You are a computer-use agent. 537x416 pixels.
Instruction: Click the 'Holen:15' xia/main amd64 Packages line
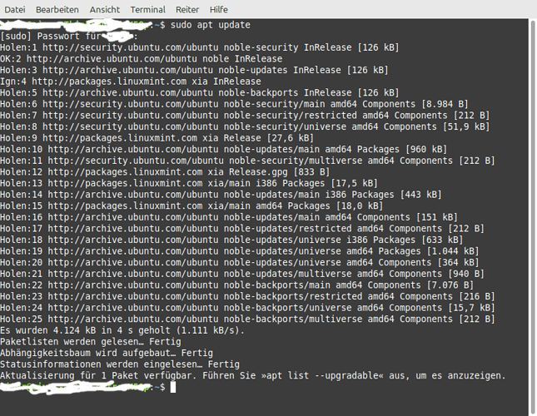click(191, 206)
